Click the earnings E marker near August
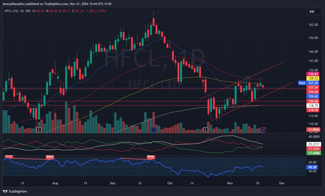Viewport: 325px width, 196px height. [39, 130]
